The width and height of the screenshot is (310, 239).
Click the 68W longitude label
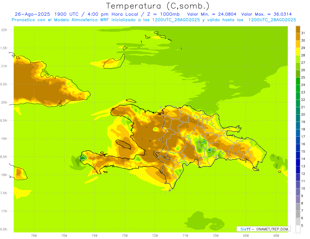coord(276,235)
